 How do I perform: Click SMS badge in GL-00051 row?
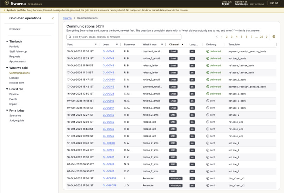click(173, 157)
